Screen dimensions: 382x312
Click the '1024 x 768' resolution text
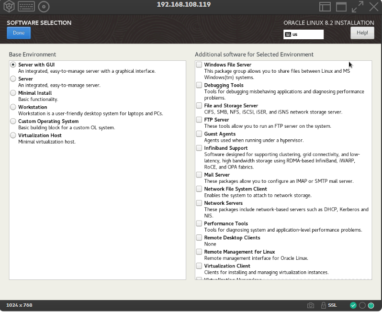pos(19,305)
